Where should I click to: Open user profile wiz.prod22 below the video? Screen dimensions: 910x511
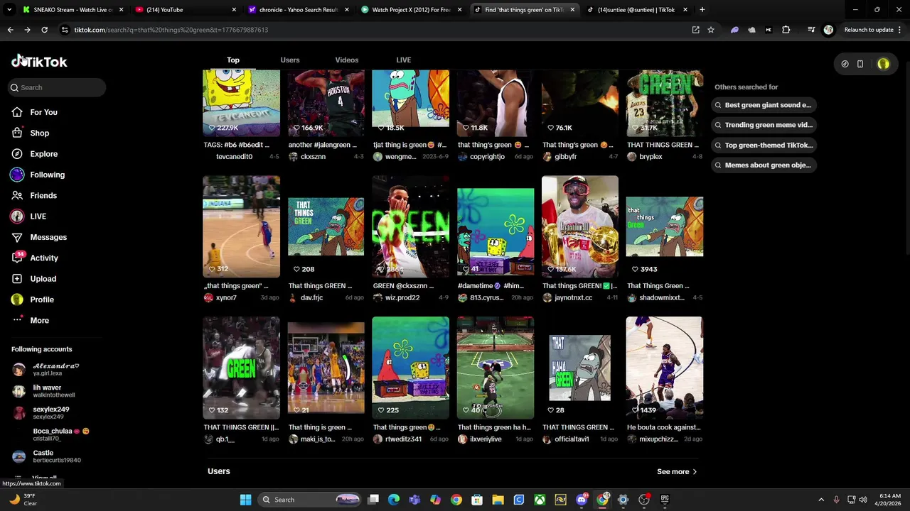[402, 298]
